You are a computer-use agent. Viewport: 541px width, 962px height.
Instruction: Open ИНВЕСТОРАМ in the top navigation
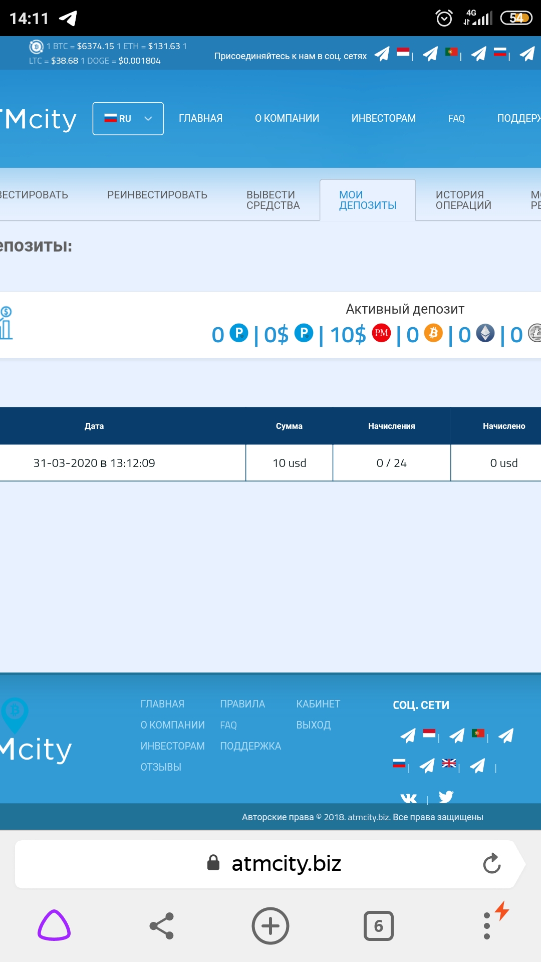click(384, 118)
